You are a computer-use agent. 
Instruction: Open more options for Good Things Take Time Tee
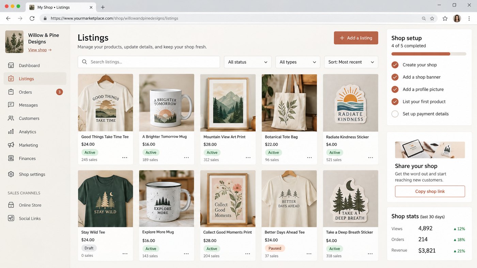tap(125, 158)
